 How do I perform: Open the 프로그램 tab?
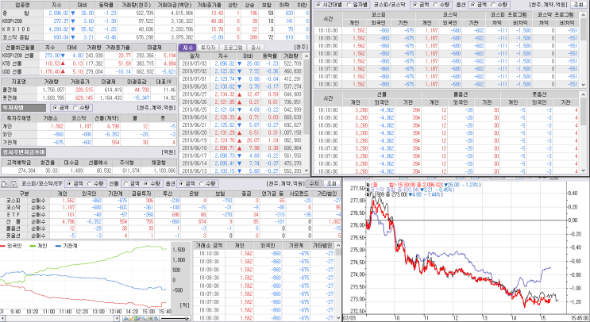233,48
